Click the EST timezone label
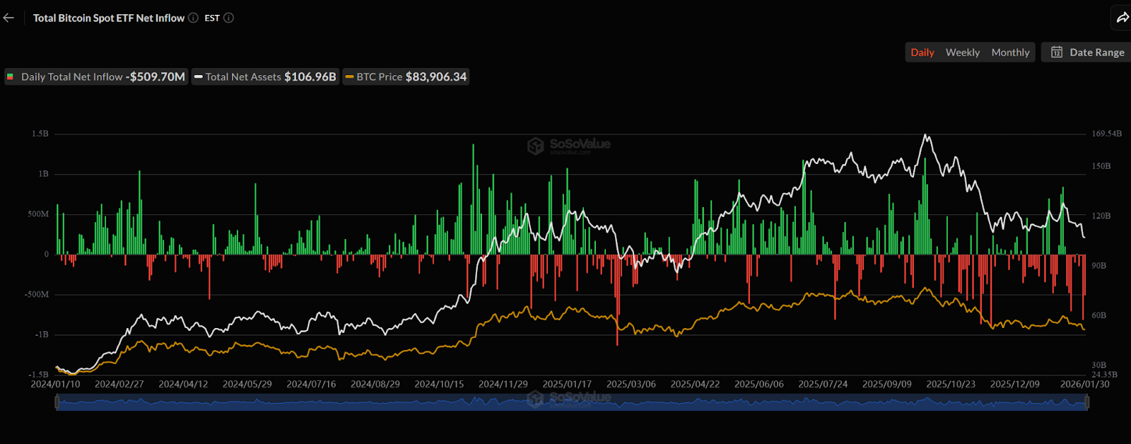1131x444 pixels. 212,18
